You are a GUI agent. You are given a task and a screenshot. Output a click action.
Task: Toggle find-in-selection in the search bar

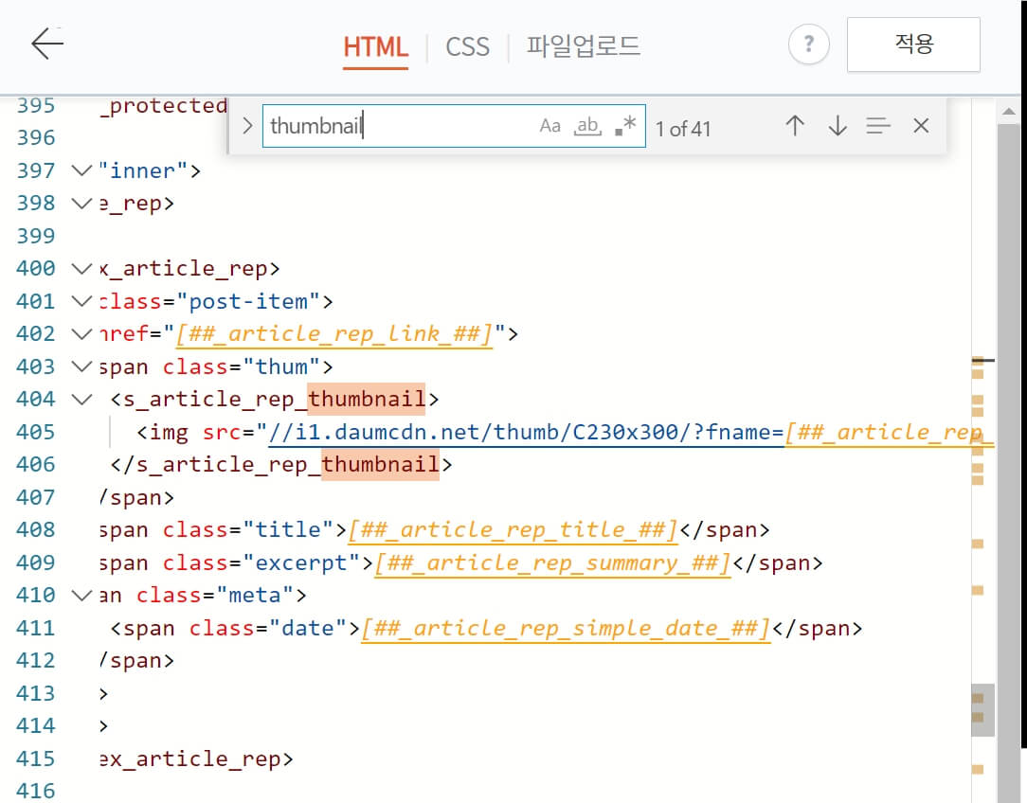(x=878, y=125)
